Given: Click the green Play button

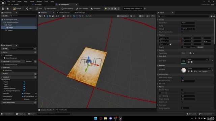Looking at the screenshot, I should [x=106, y=9].
